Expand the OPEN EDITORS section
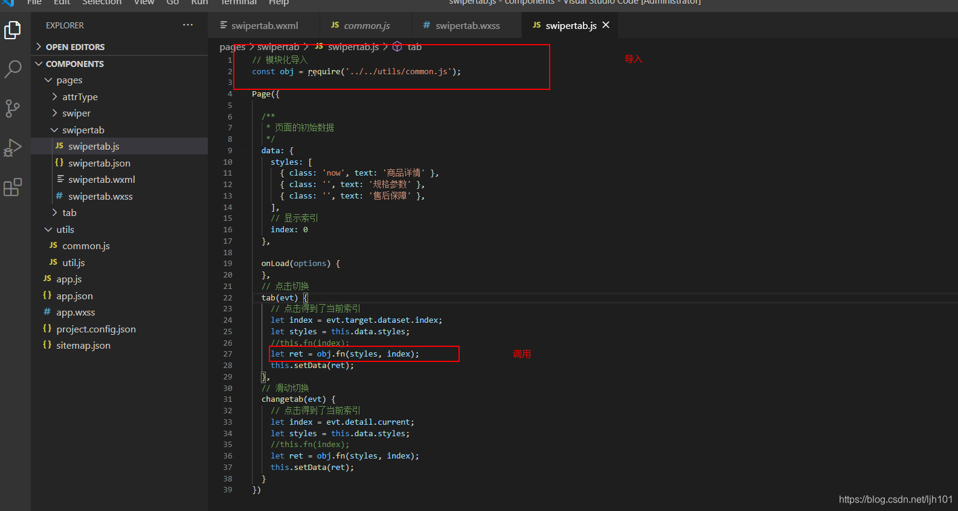 tap(119, 47)
